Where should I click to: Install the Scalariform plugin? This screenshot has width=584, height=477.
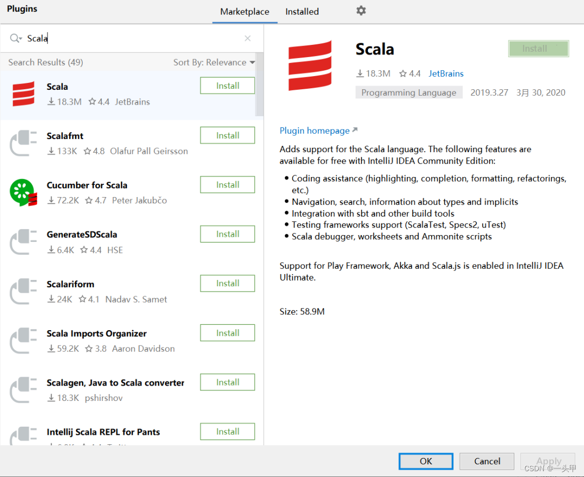[227, 284]
